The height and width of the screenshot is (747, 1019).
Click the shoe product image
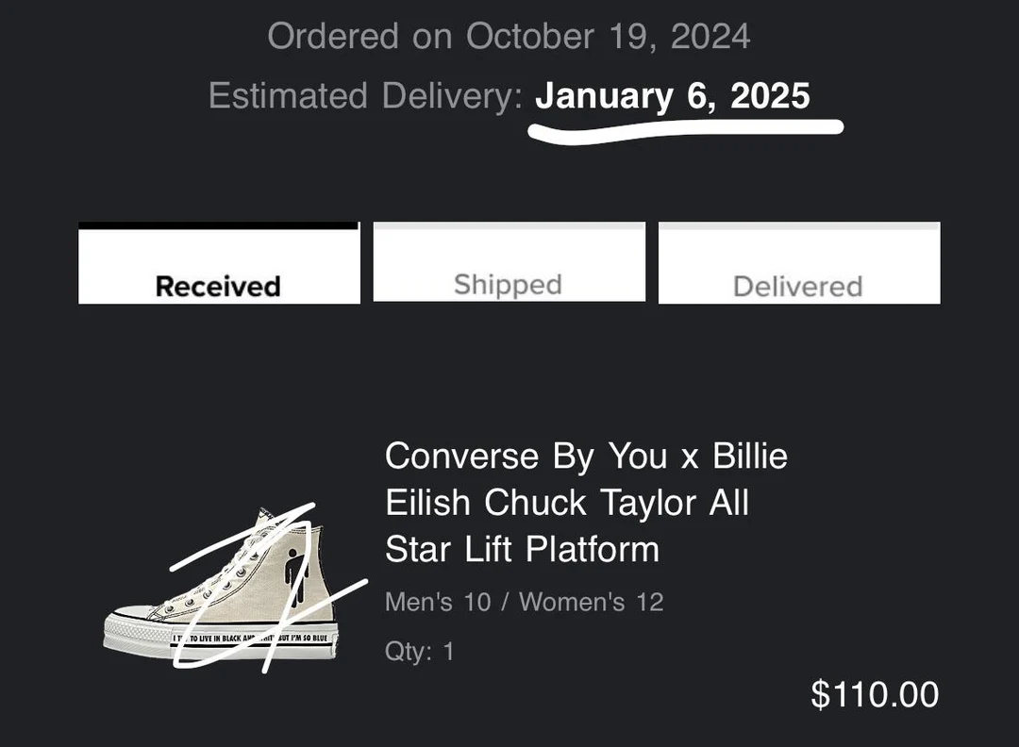[222, 580]
